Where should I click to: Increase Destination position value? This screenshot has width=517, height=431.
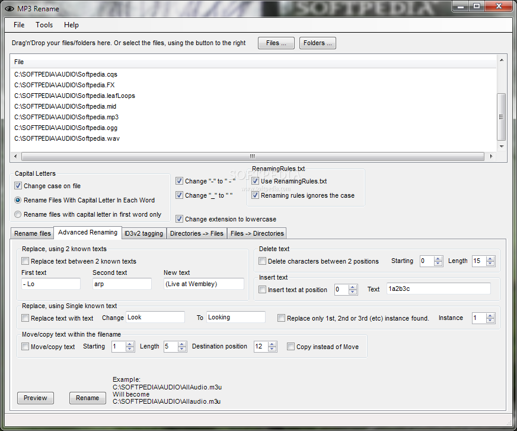[x=272, y=344]
